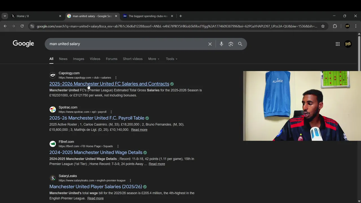Open 2025-26 Manchester United F.C. Payroll Table
This screenshot has height=203, width=361.
[97, 118]
